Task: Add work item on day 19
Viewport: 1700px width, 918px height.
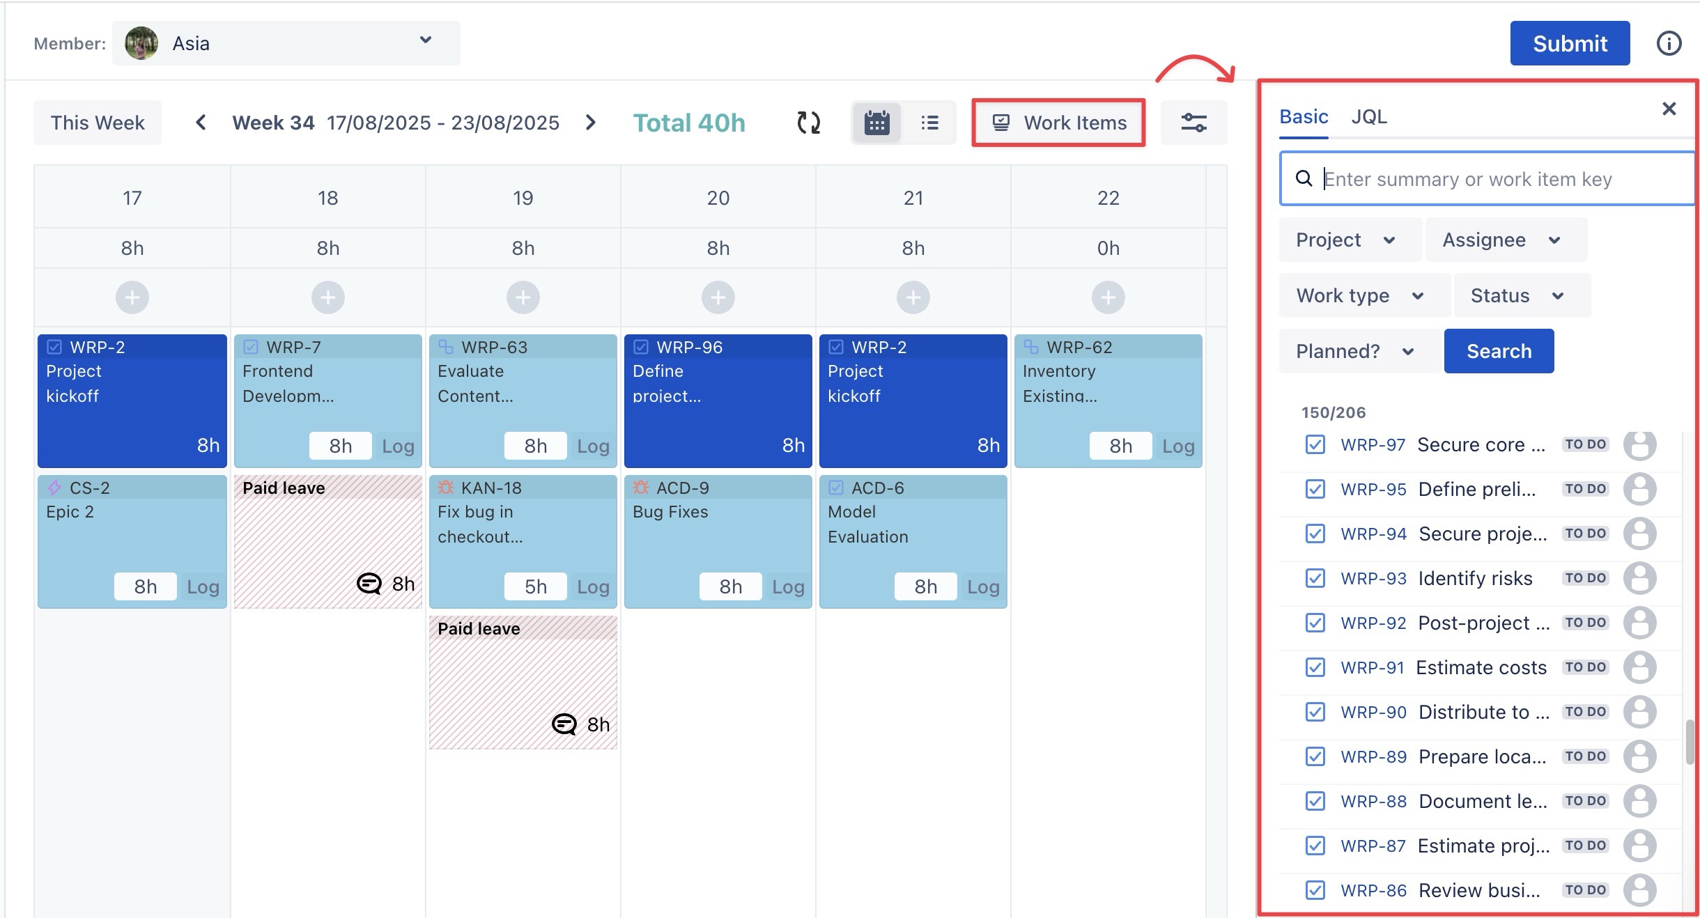Action: click(523, 297)
